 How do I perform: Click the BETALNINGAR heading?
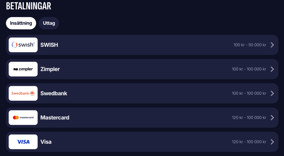[28, 6]
